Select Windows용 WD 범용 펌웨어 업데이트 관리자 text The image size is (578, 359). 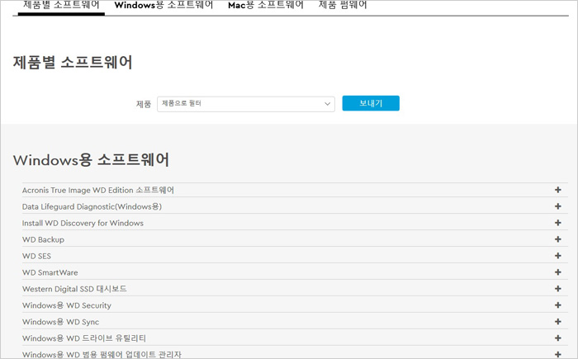pos(102,355)
